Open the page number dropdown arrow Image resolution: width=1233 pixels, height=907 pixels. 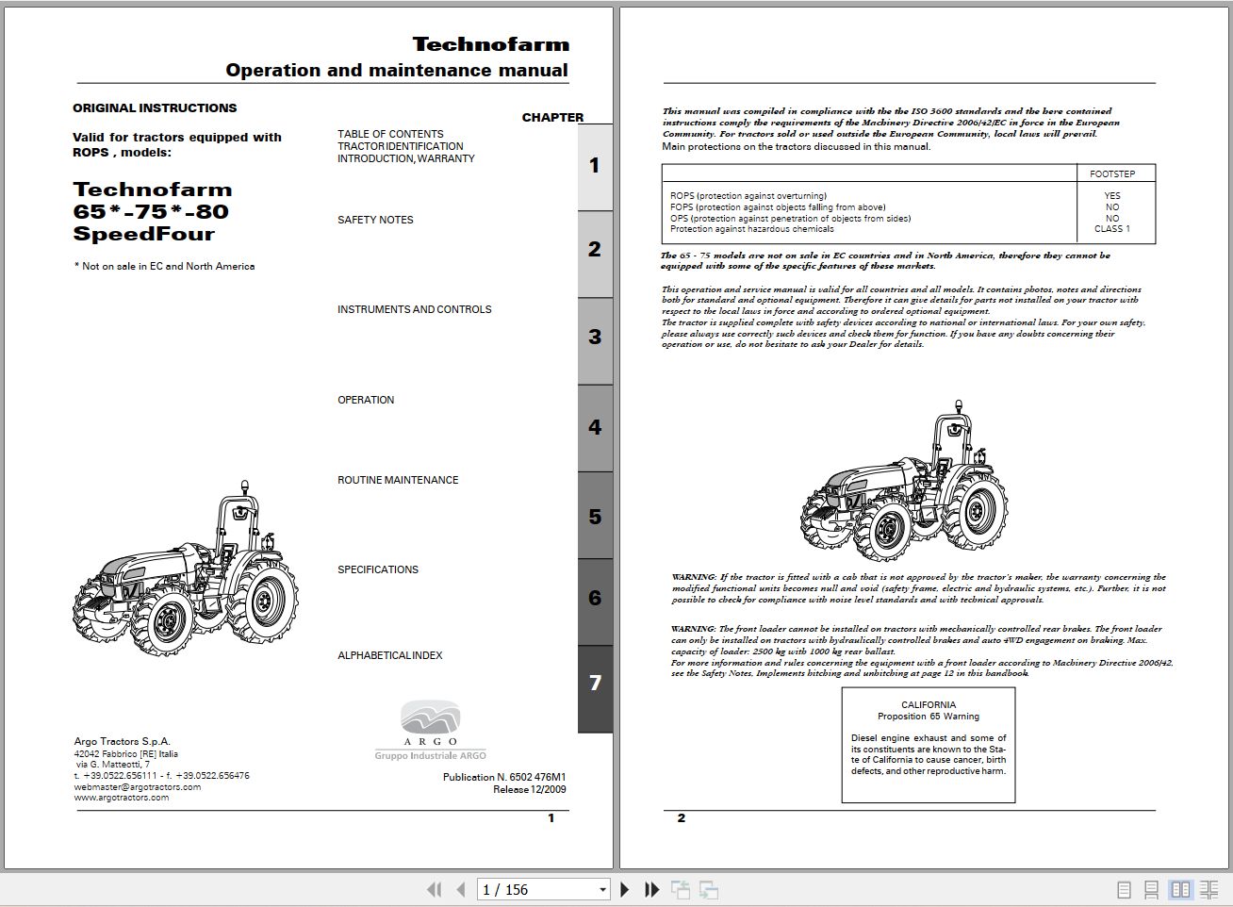[x=603, y=890]
